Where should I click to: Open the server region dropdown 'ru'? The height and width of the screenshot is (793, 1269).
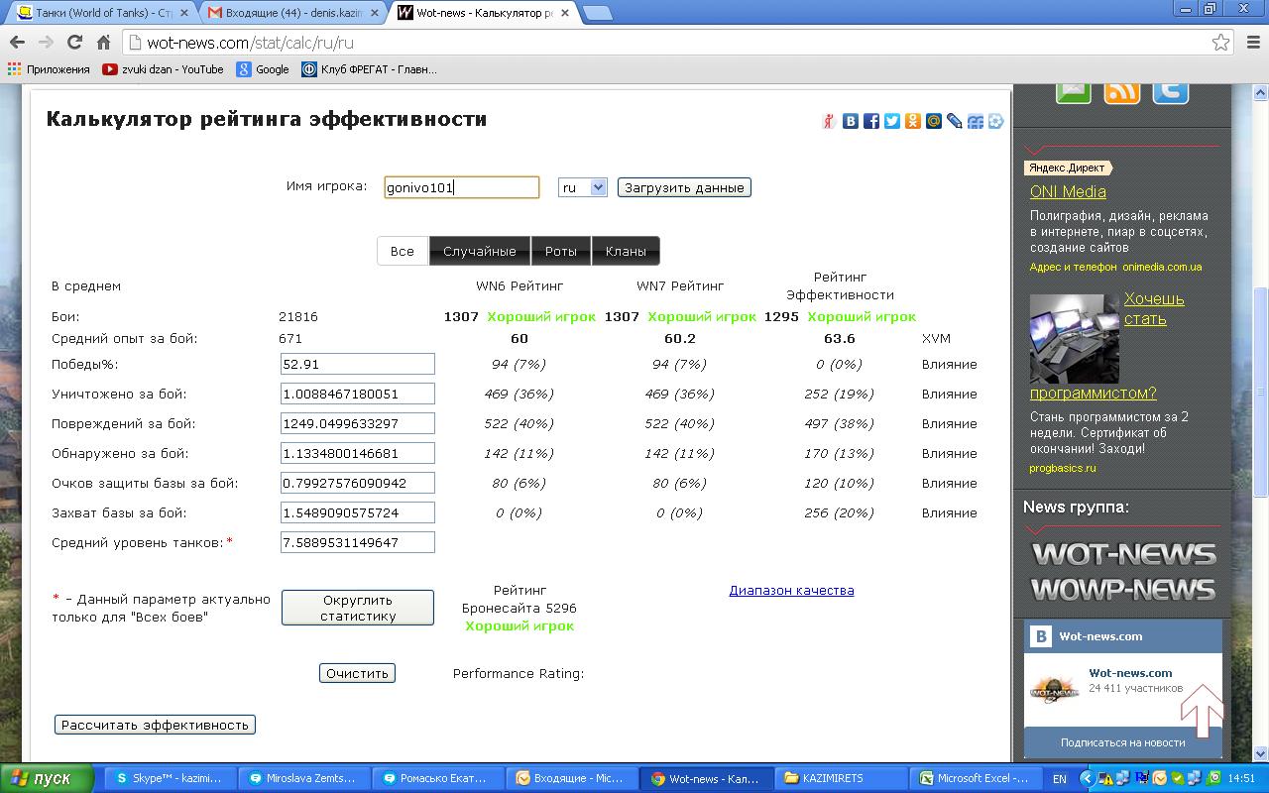coord(582,187)
